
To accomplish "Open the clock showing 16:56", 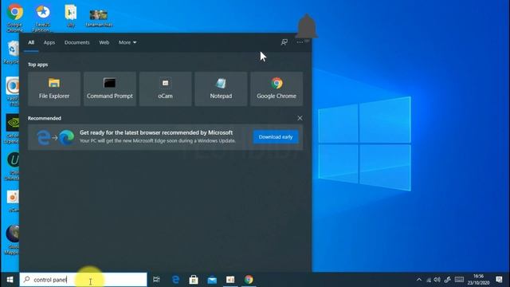I will pyautogui.click(x=478, y=280).
